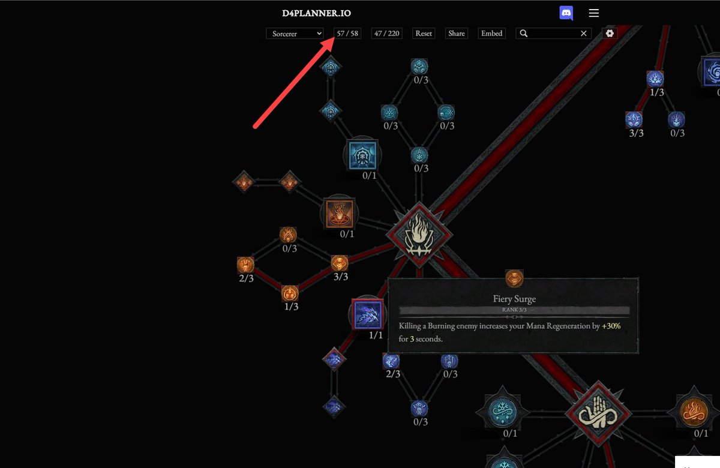Click the teal 0/3 passive nearest flame node
Image resolution: width=720 pixels, height=468 pixels.
point(419,155)
